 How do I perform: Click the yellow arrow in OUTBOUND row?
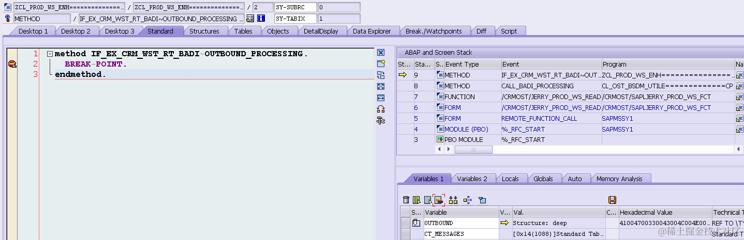click(x=504, y=223)
